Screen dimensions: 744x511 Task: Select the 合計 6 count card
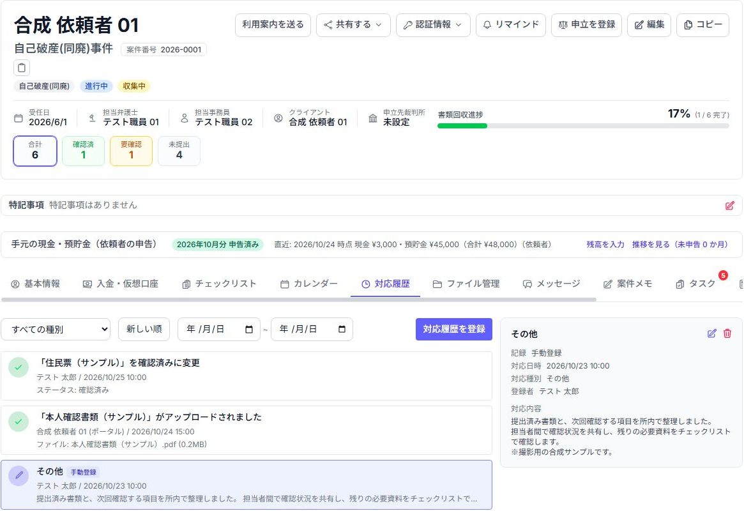pos(35,151)
